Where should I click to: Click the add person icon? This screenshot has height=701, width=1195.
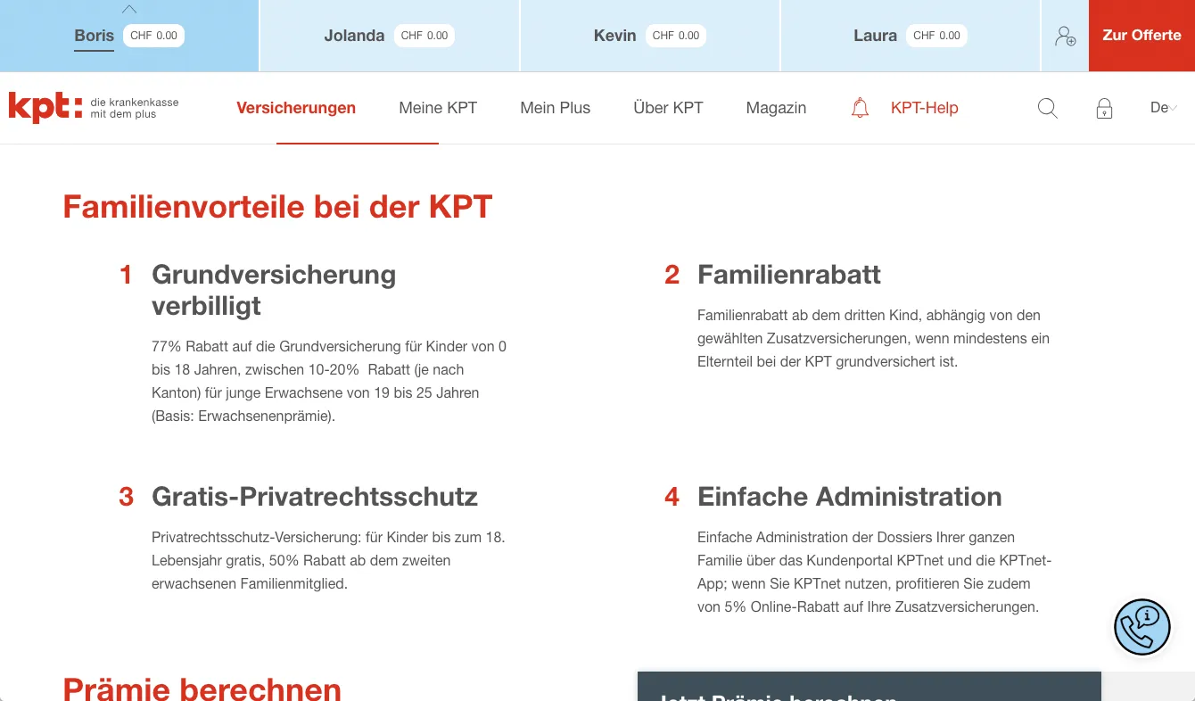(1065, 36)
